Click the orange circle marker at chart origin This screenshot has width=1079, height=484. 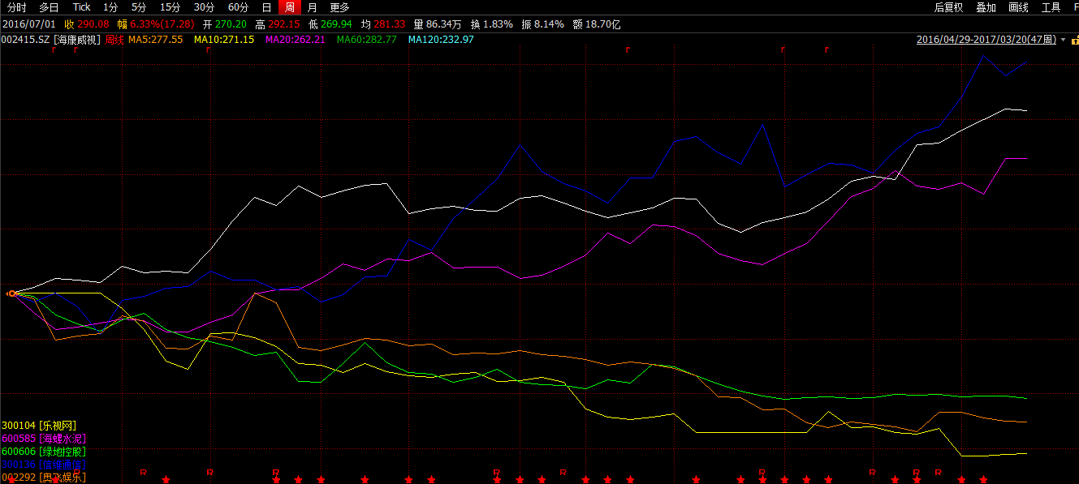pos(12,293)
